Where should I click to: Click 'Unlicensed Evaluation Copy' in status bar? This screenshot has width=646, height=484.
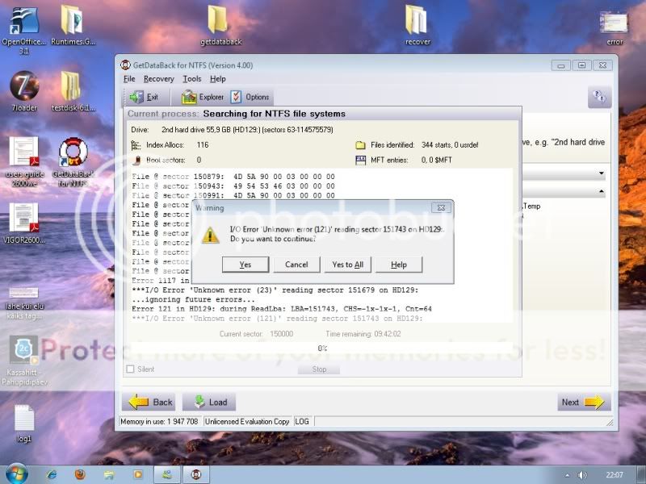point(247,421)
